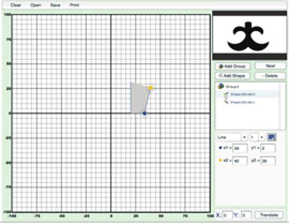Click the shape list vertical scrollbar

tap(282, 106)
